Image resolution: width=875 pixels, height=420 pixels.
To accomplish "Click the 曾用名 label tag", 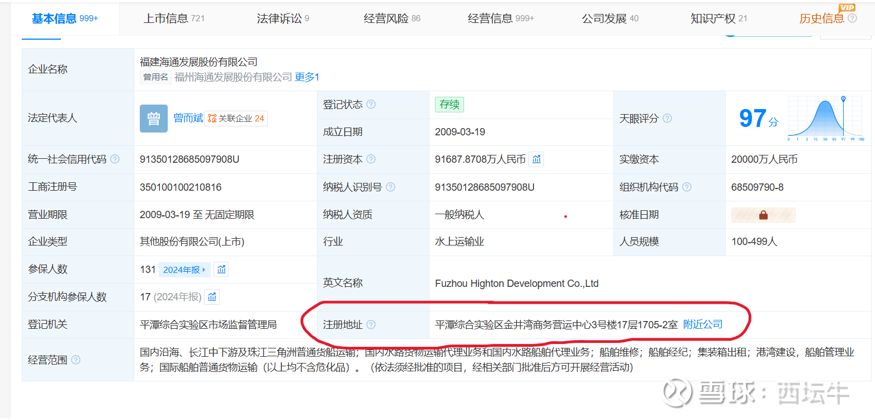I will point(155,77).
